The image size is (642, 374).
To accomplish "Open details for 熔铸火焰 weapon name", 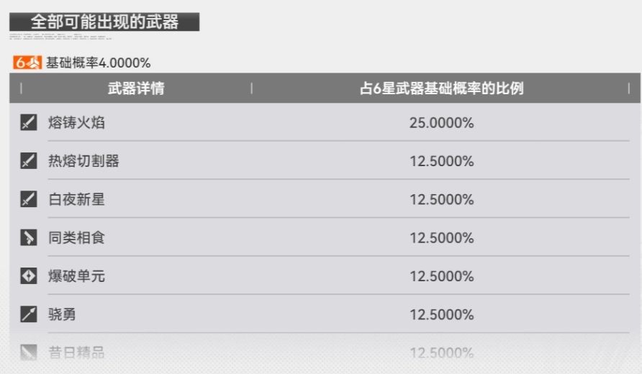I will click(x=76, y=123).
